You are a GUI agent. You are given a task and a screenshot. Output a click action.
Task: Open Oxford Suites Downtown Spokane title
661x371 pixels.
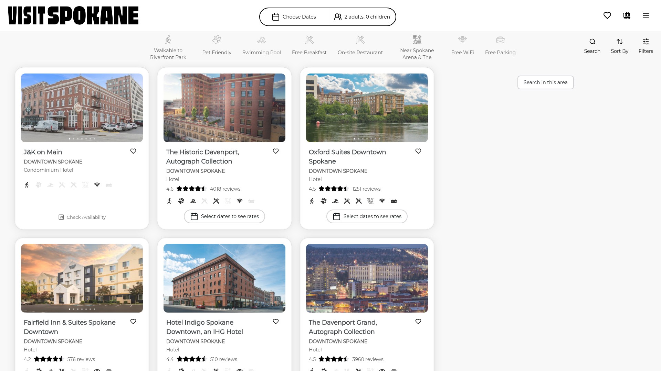coord(347,157)
